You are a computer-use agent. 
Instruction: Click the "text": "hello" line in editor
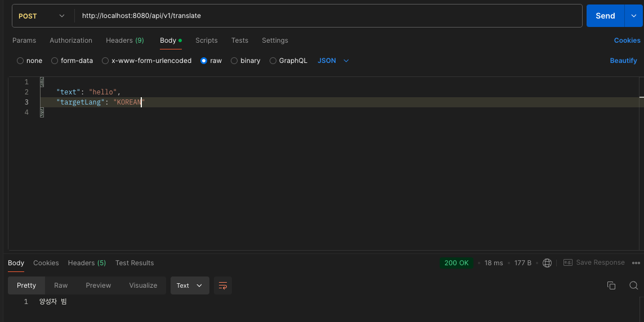pyautogui.click(x=88, y=92)
